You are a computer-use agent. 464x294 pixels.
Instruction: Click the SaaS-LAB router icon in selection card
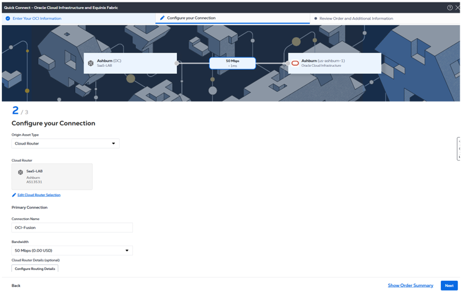[21, 172]
